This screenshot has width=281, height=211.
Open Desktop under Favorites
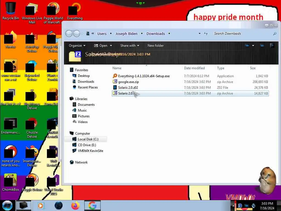(x=84, y=76)
